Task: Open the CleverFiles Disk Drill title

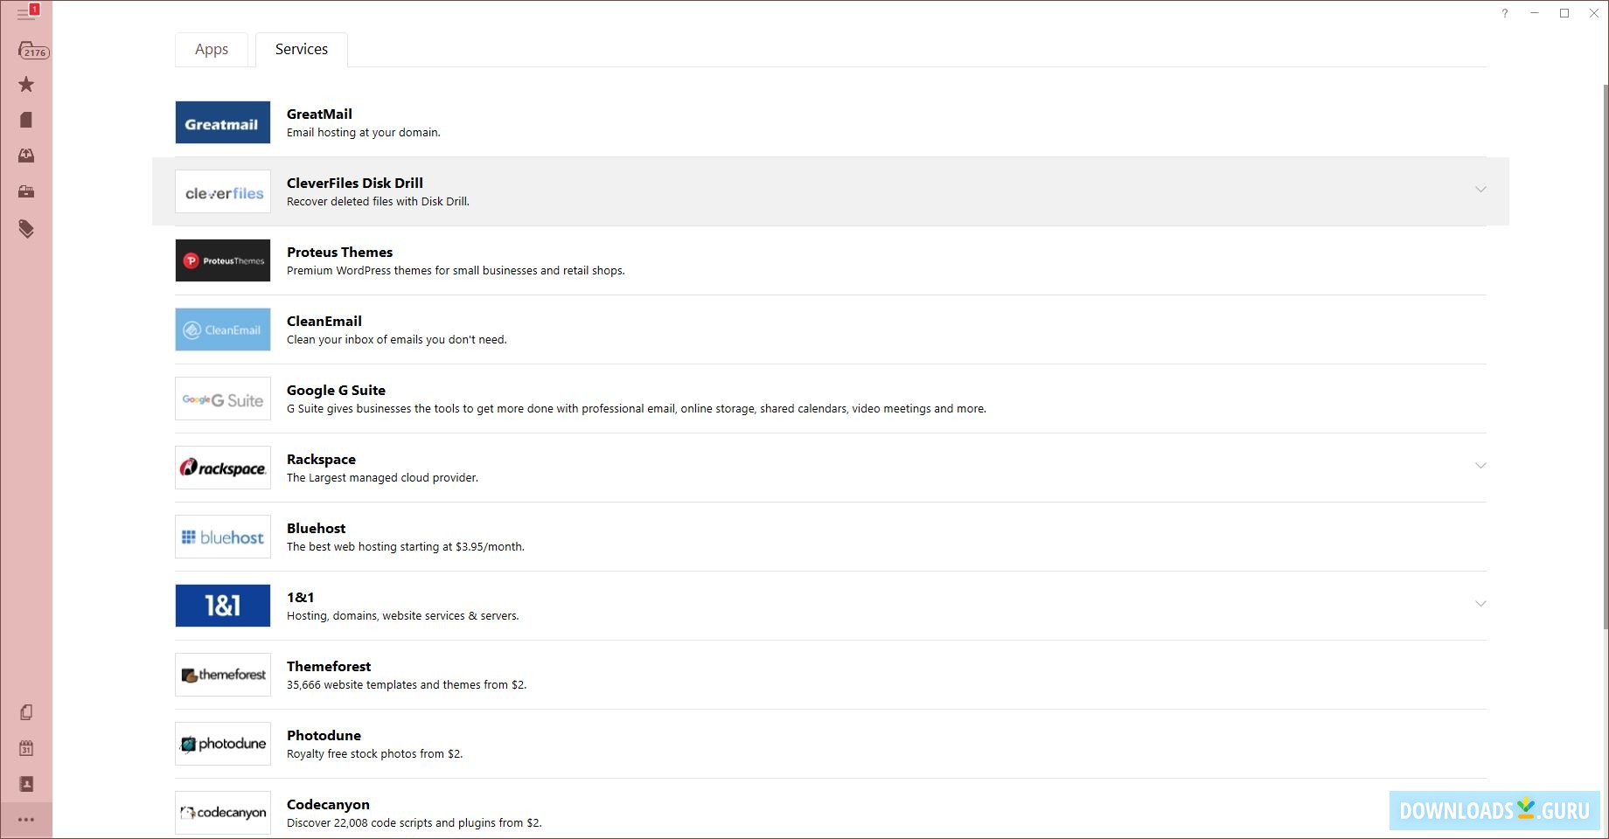Action: [x=355, y=183]
